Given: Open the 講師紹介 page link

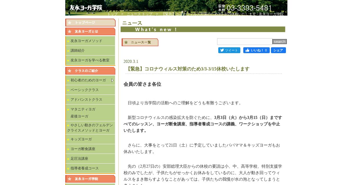Looking at the screenshot, I should 90,51.
